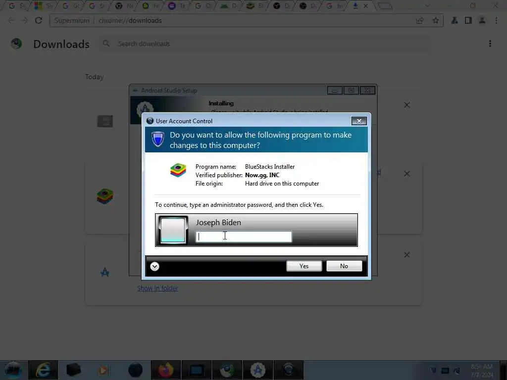
Task: Click the Yes button in the UAC dialog
Action: click(x=304, y=266)
